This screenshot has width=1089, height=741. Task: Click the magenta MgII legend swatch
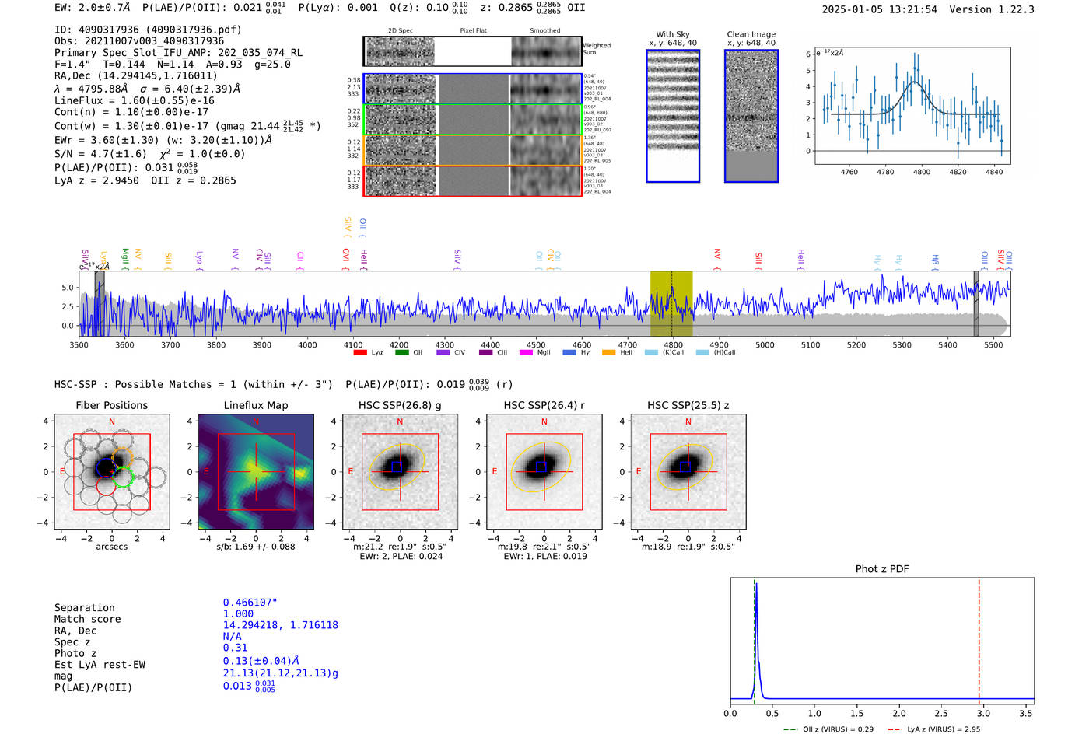pyautogui.click(x=526, y=352)
